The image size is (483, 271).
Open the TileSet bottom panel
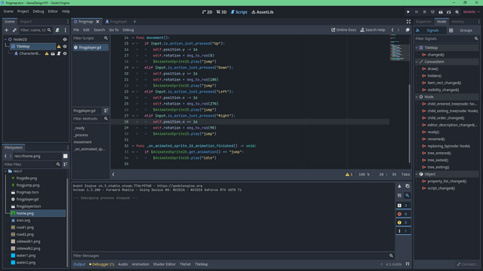pos(185,264)
